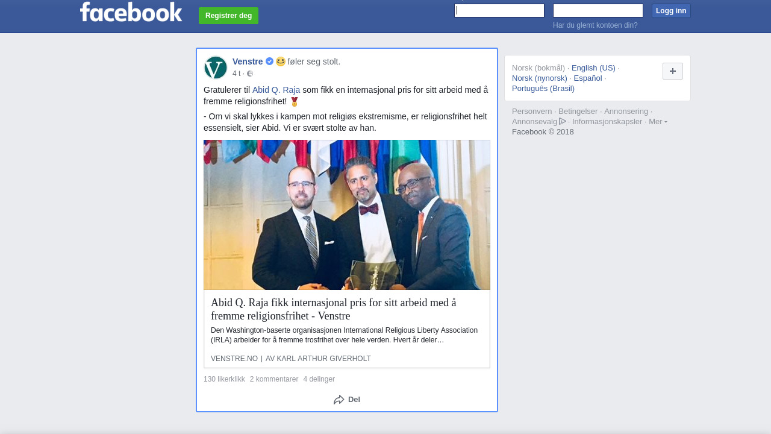Viewport: 771px width, 434px height.
Task: Click the Facebook logo
Action: tap(131, 11)
